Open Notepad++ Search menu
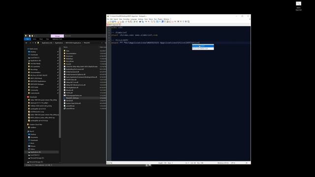Screen dimensions: 315x177 116,19
